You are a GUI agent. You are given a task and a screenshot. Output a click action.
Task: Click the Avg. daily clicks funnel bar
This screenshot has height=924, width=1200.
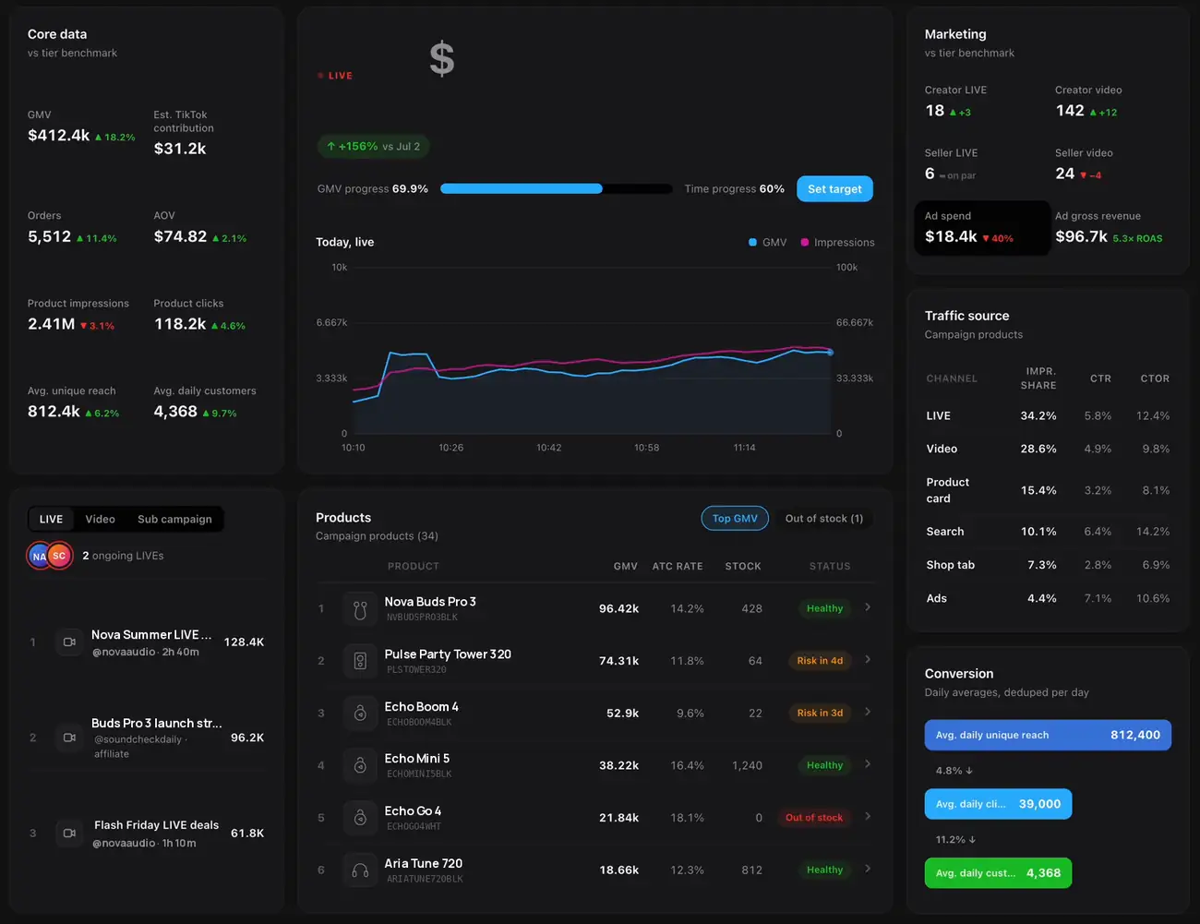point(998,804)
